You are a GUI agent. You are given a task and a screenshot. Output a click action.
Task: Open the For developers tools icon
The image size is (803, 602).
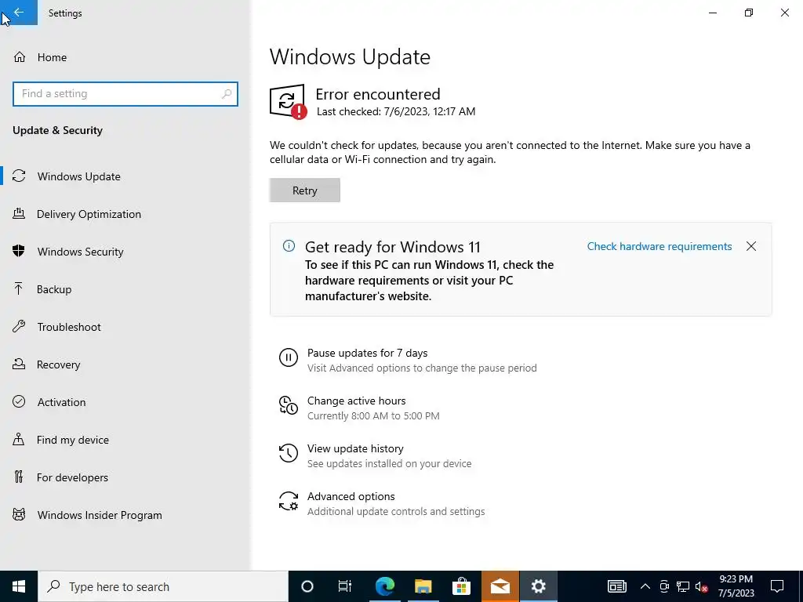(19, 477)
